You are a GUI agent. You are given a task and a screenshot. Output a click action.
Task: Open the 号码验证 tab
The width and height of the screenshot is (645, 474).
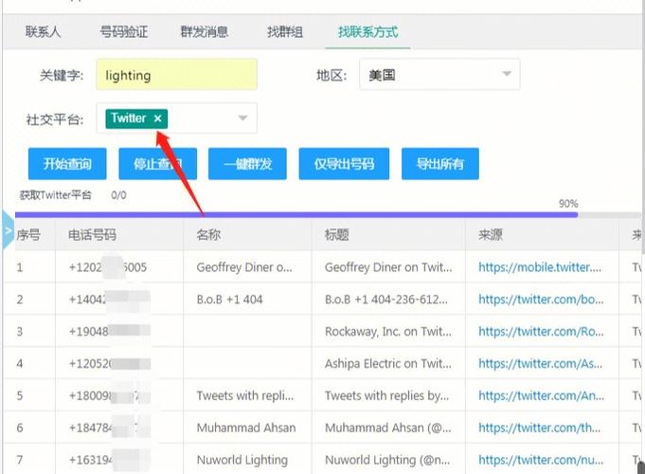point(123,31)
